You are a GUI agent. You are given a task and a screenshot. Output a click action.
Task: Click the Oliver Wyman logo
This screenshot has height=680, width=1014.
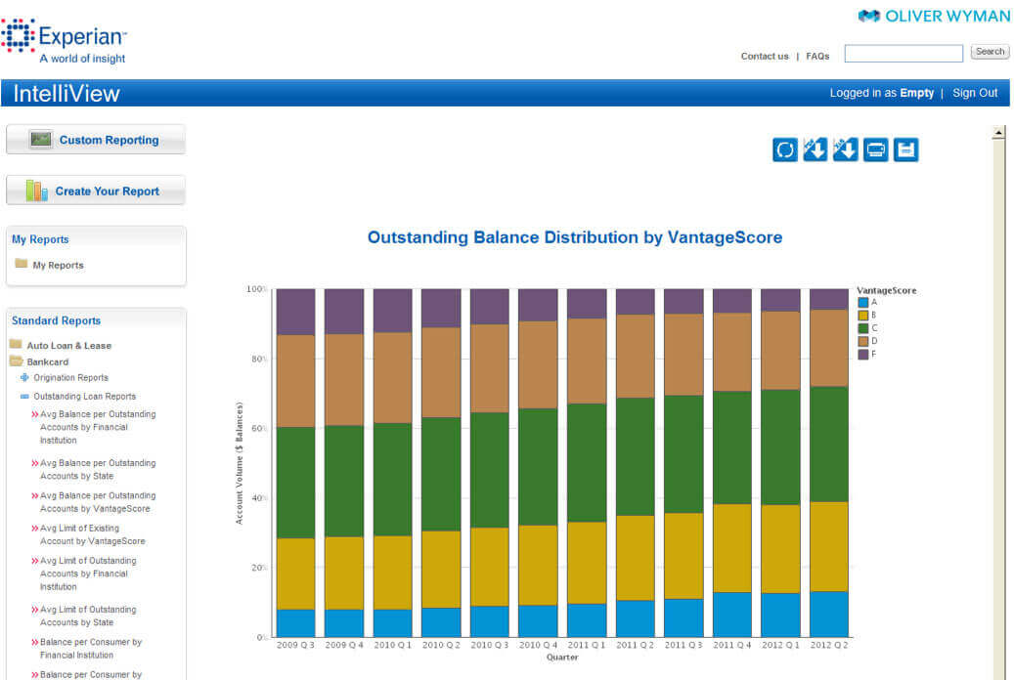934,16
